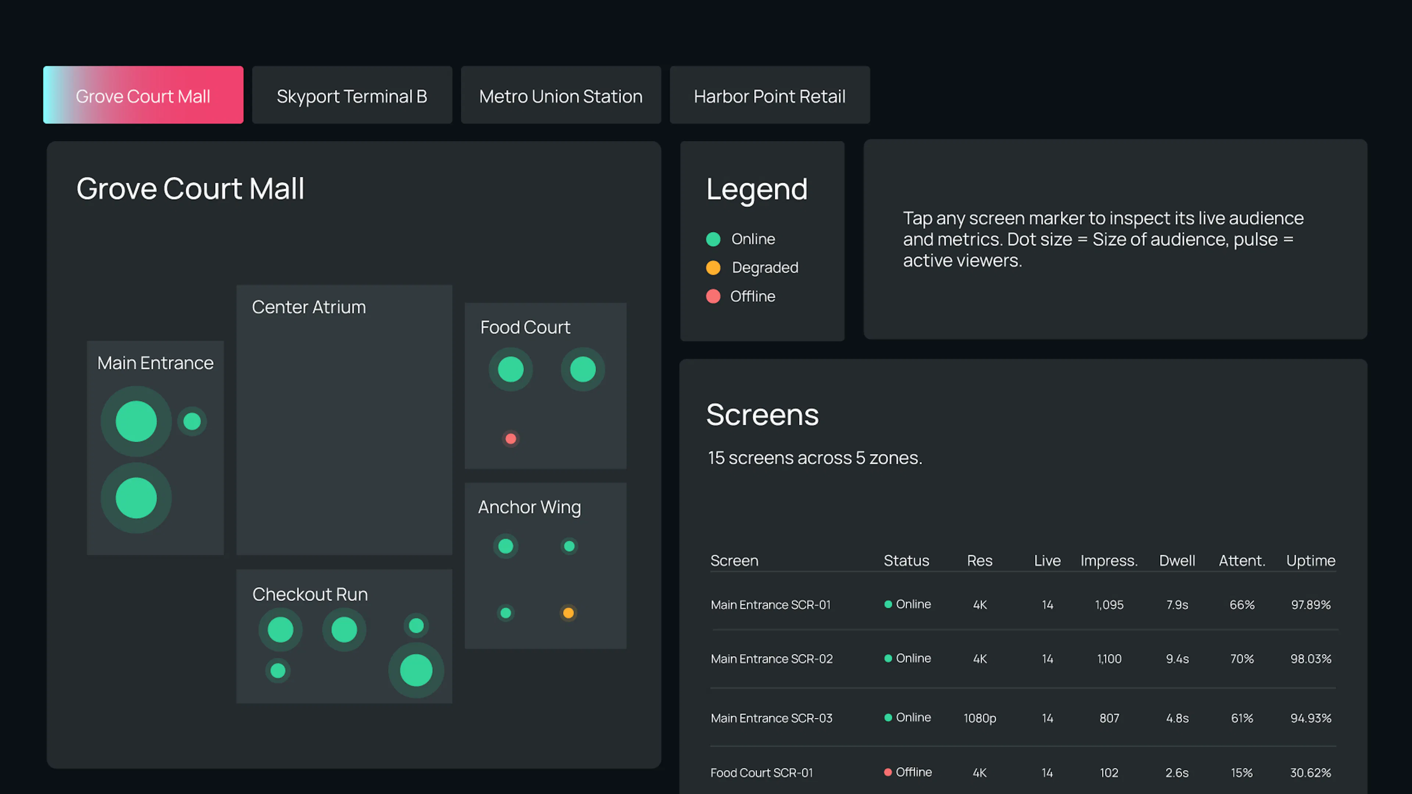Click the Offline red dot in Legend
The width and height of the screenshot is (1412, 794).
pos(713,296)
